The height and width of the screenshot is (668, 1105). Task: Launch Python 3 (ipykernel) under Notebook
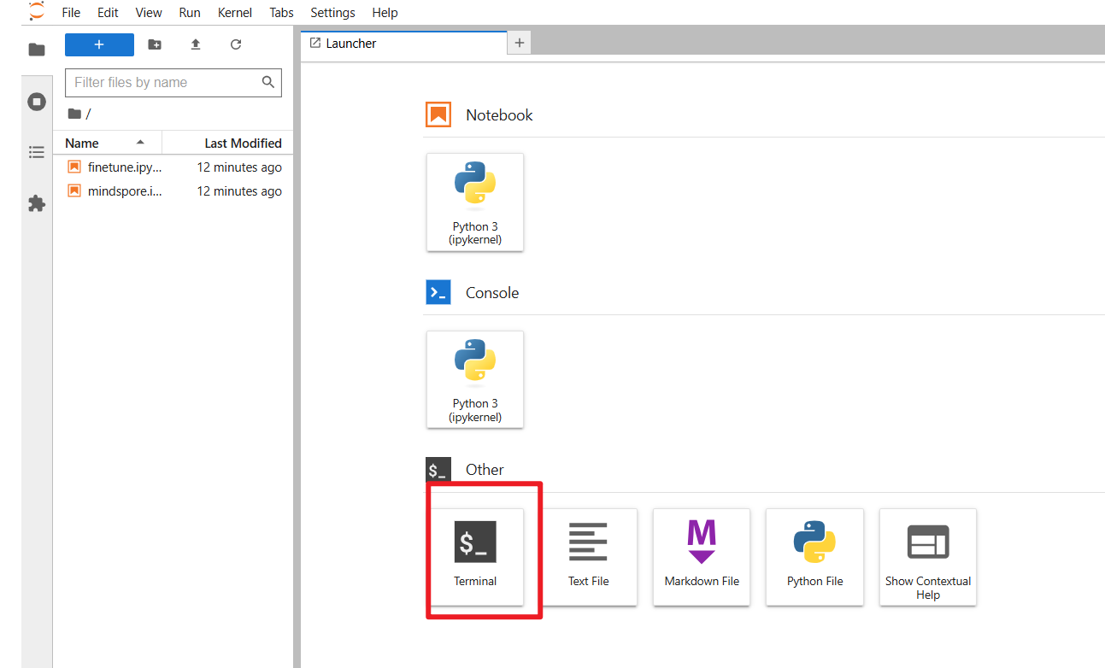tap(475, 202)
